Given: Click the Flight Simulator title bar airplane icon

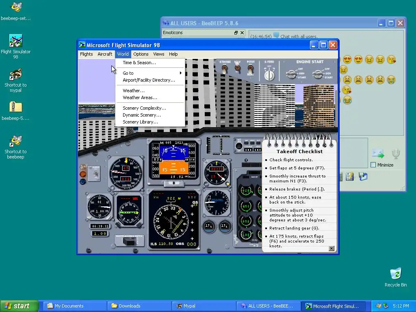Looking at the screenshot, I should click(x=82, y=45).
